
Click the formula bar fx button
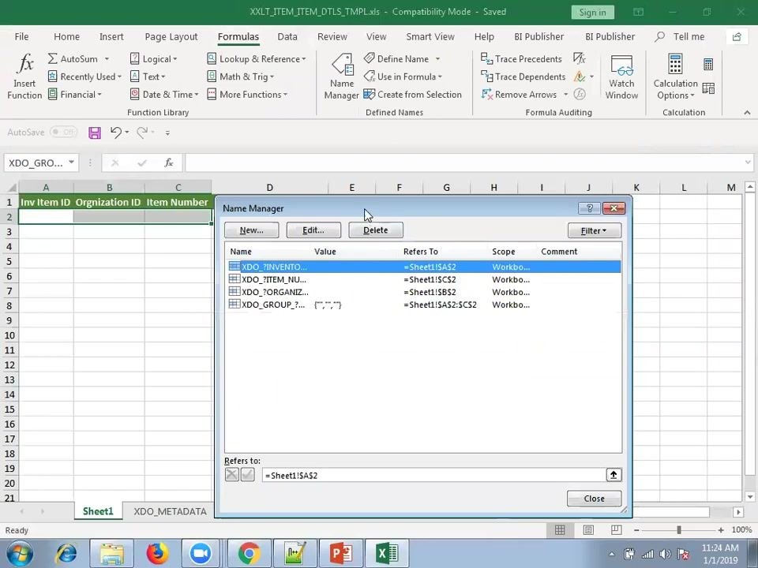click(168, 163)
